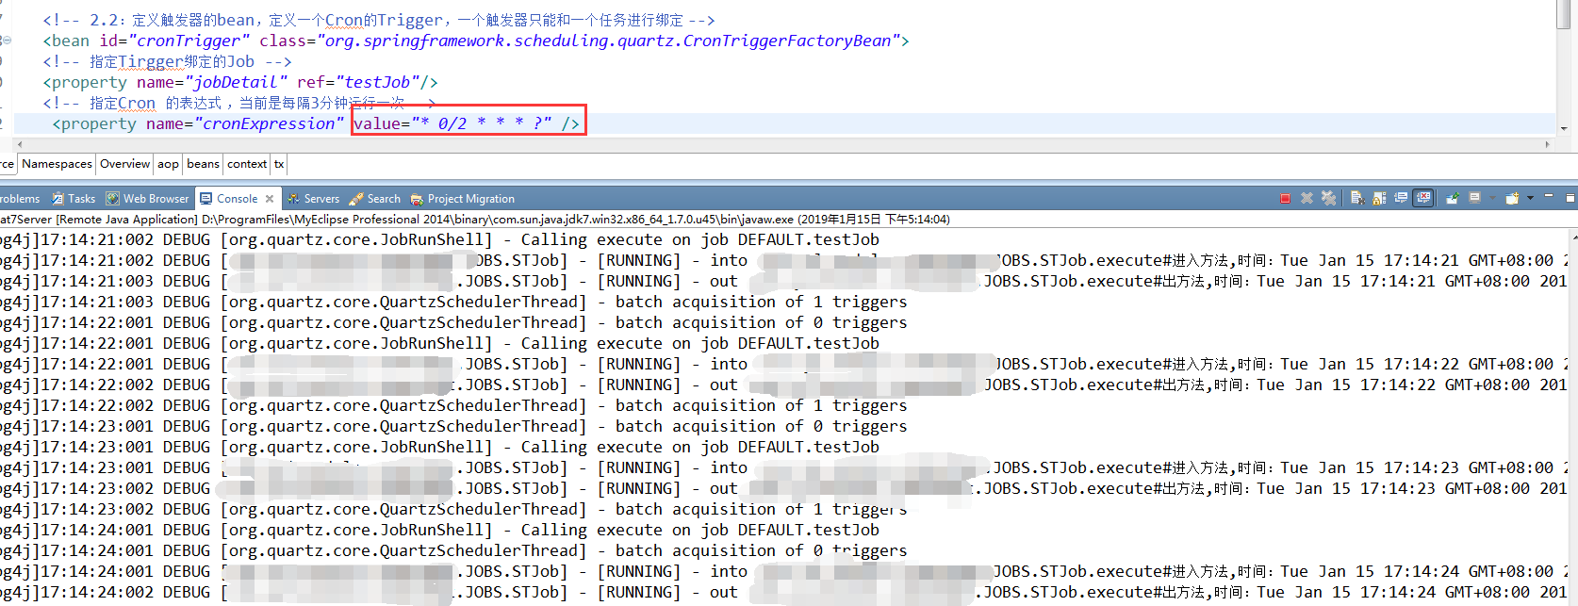Collapse the cronTrigger bean fold marker
The width and height of the screenshot is (1578, 606).
(x=7, y=41)
